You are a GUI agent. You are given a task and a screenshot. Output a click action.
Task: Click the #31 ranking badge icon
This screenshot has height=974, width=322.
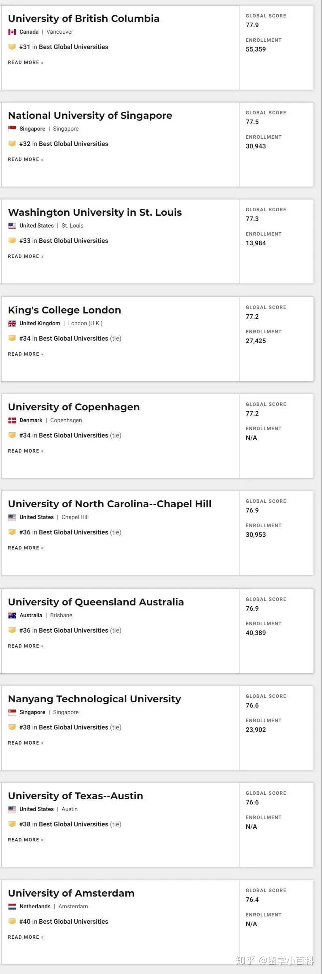point(12,47)
